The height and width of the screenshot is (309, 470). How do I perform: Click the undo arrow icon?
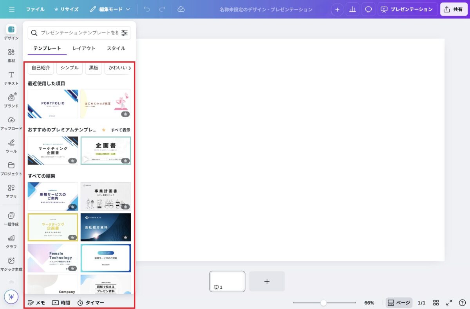(x=147, y=9)
